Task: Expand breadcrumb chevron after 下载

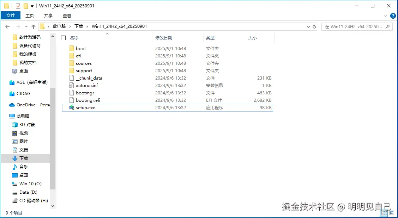Action: (x=87, y=26)
